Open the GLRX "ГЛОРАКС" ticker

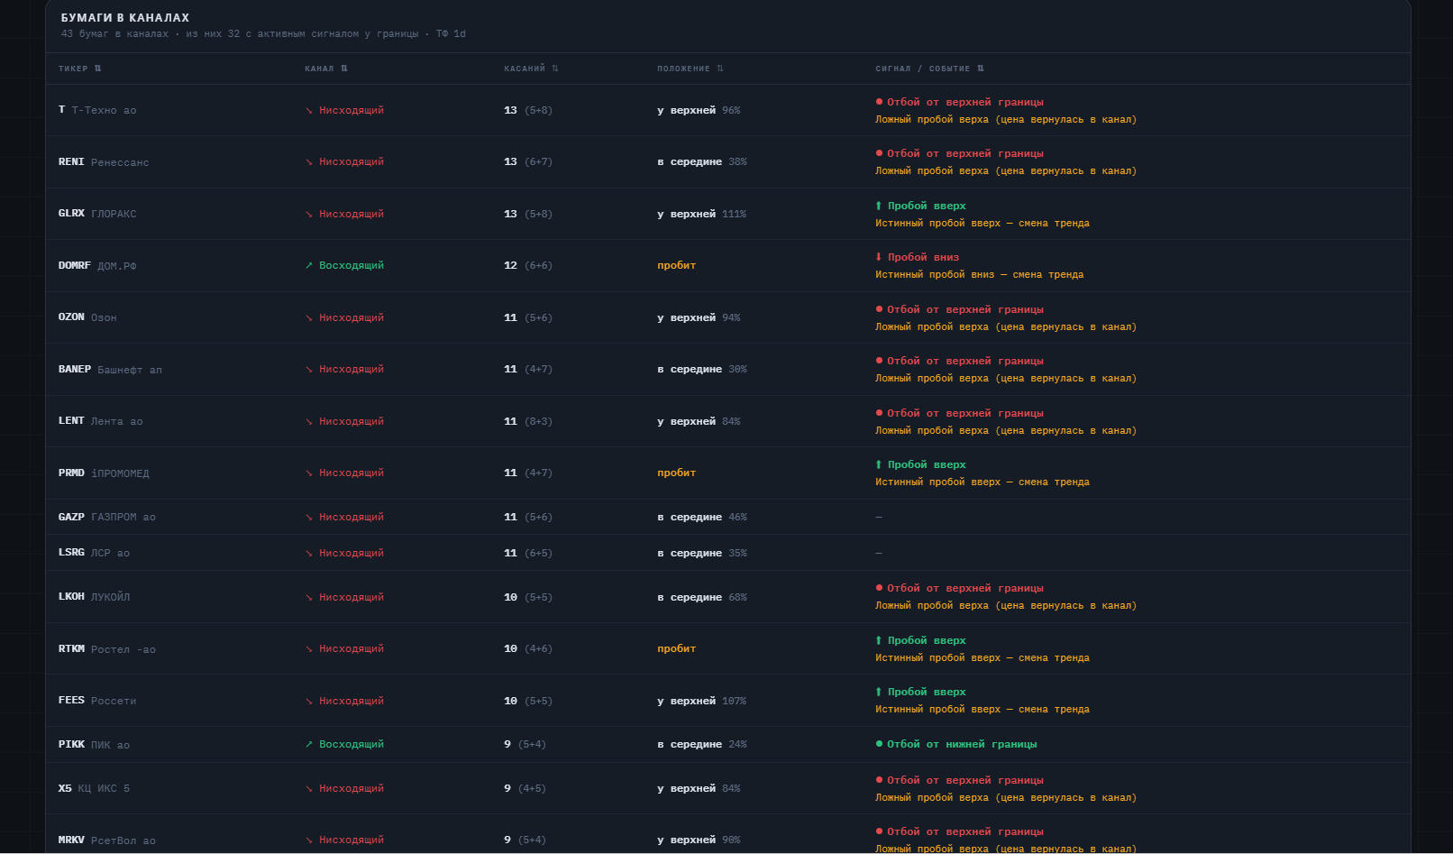(x=97, y=214)
